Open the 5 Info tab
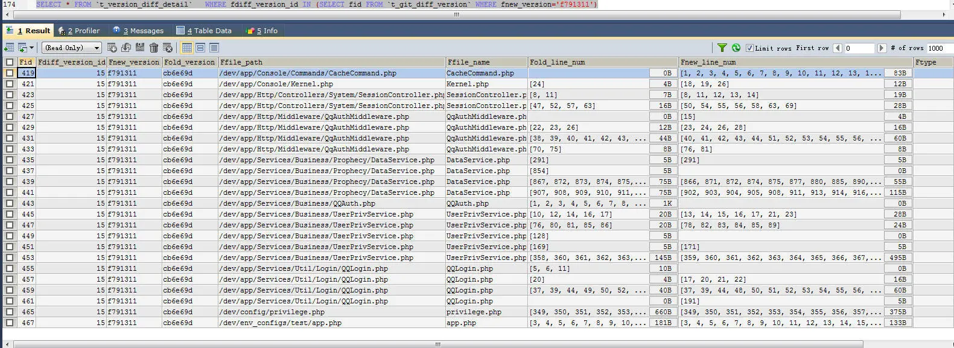This screenshot has height=348, width=954. (262, 31)
